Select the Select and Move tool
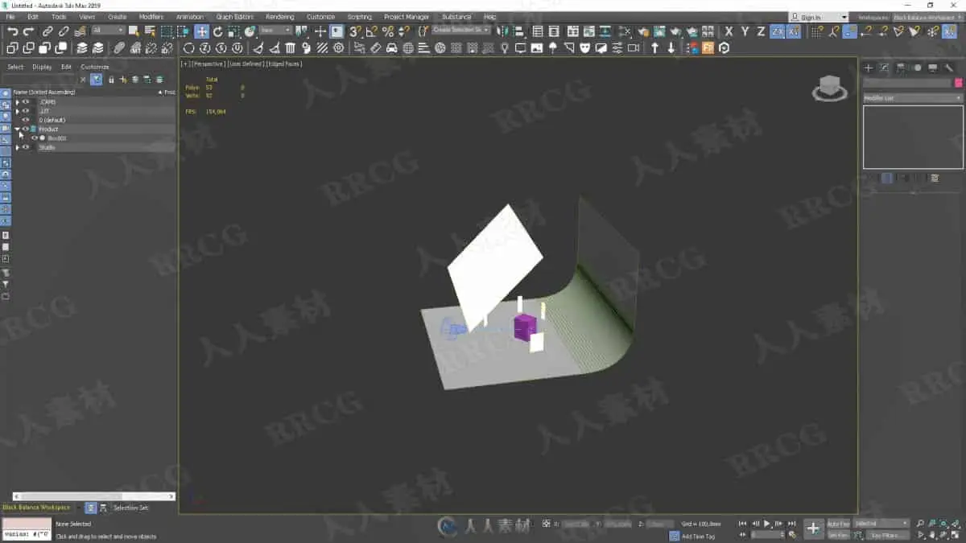Image resolution: width=966 pixels, height=543 pixels. click(201, 31)
